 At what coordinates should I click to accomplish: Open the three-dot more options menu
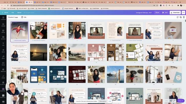click(183, 12)
